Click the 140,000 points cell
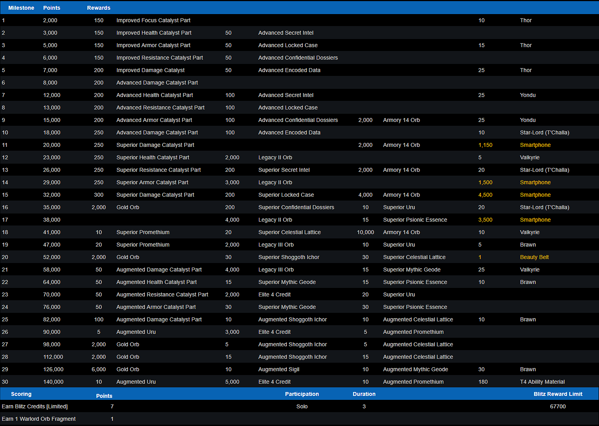599x426 pixels. (53, 382)
